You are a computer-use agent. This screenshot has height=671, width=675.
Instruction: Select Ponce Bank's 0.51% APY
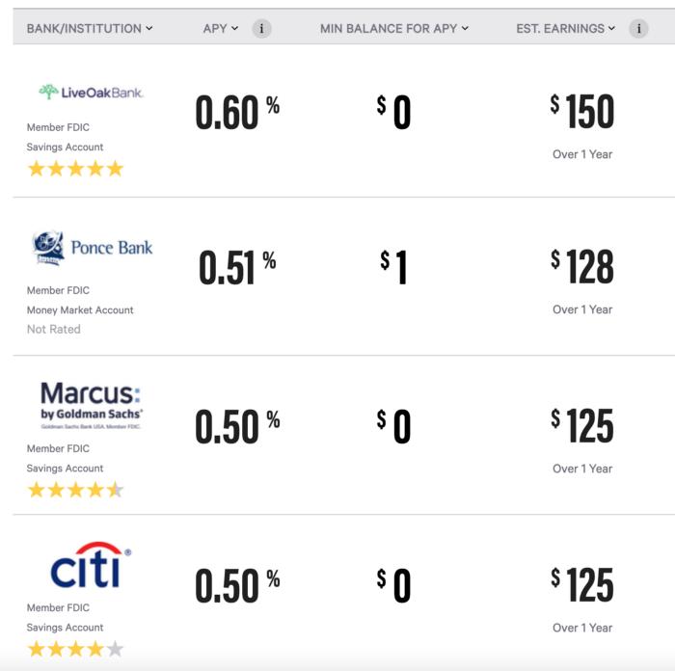pos(237,267)
